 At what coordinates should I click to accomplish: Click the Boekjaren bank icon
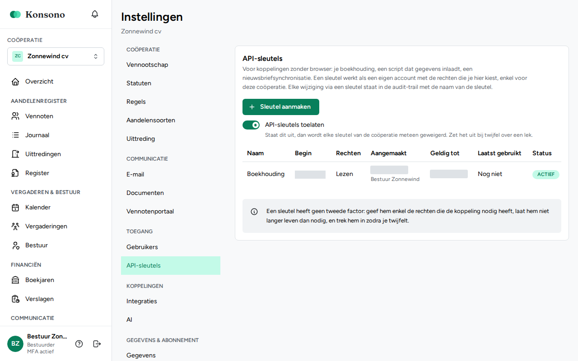point(15,280)
